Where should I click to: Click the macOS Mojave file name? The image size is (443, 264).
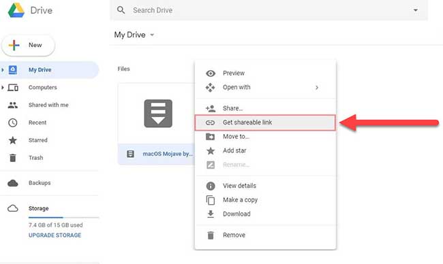(168, 154)
